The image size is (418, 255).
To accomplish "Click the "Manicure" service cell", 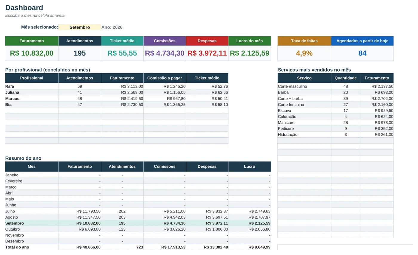I will pyautogui.click(x=304, y=122).
